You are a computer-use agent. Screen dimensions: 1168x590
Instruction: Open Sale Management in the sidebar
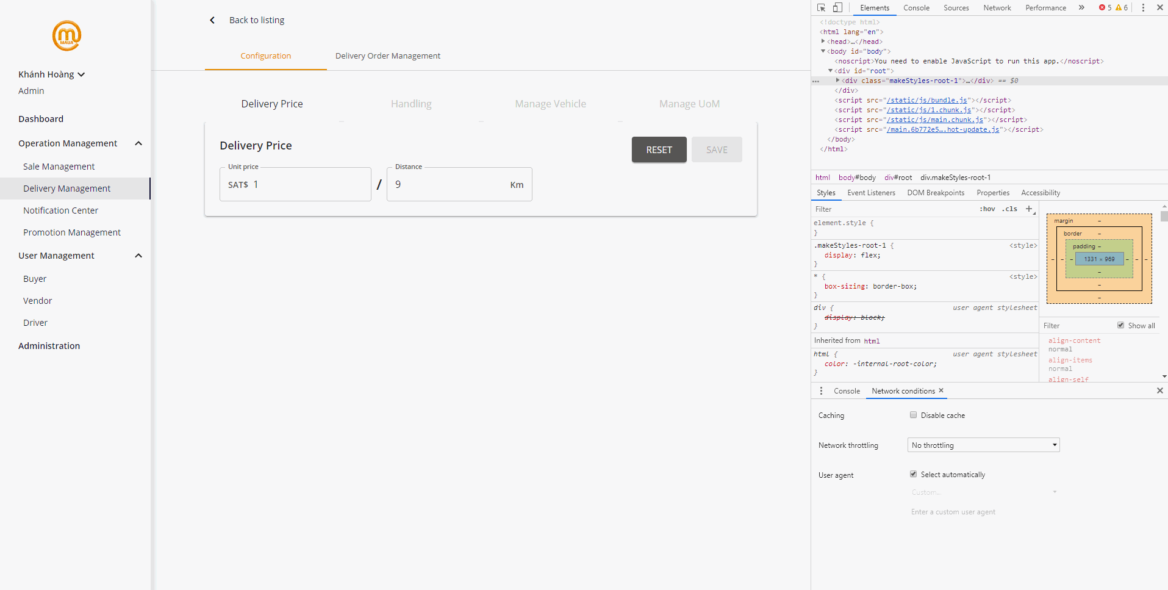point(59,167)
